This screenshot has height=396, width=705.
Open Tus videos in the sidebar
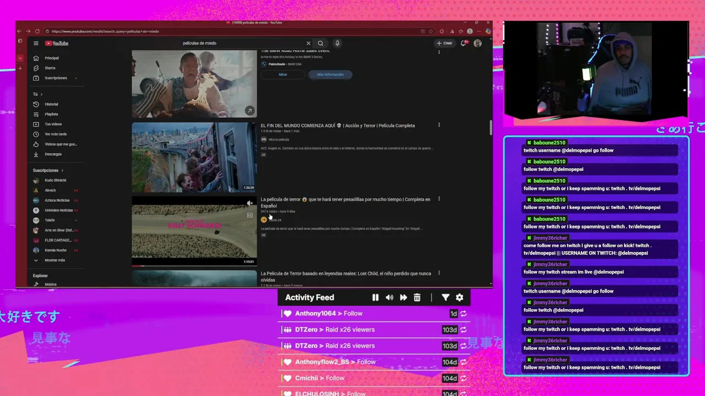(53, 124)
